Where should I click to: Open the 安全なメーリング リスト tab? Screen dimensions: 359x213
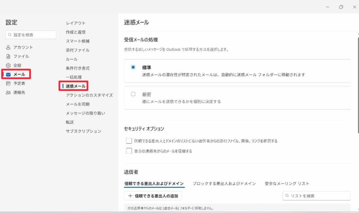point(287,184)
